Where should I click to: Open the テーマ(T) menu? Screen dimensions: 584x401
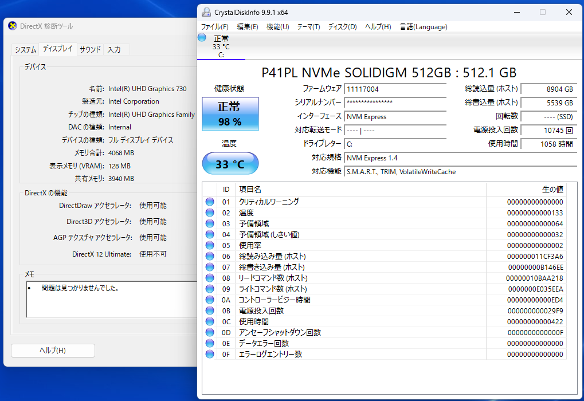click(x=308, y=27)
